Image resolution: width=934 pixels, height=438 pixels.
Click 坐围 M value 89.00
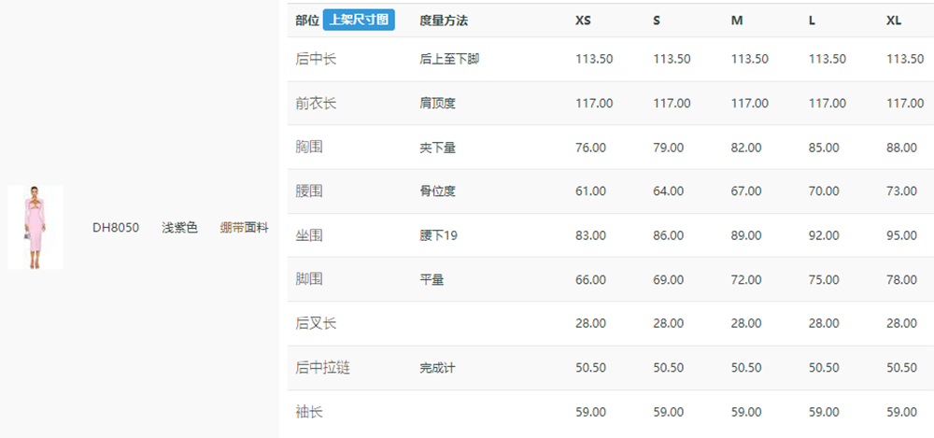746,235
